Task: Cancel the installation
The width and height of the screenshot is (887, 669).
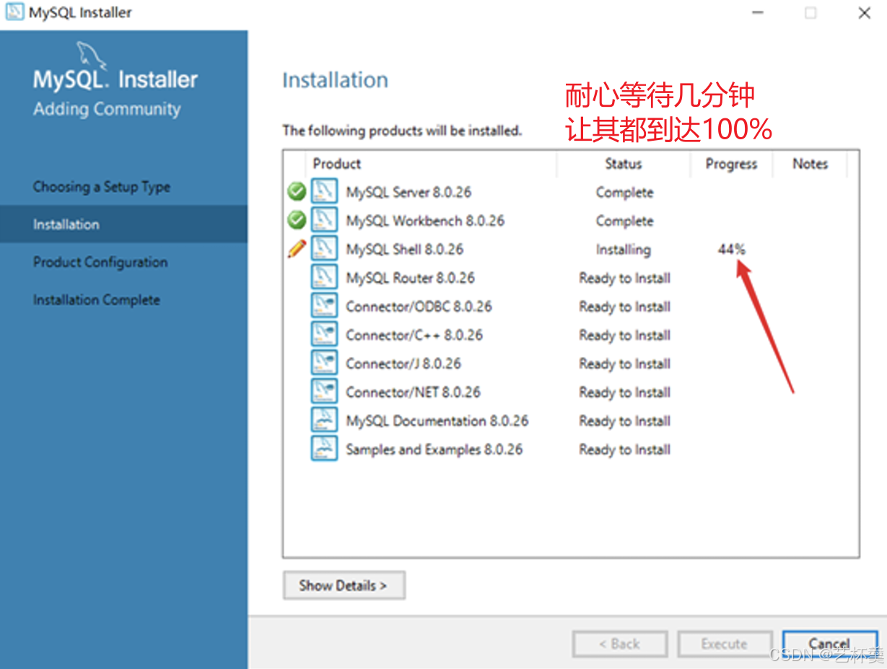Action: [x=829, y=644]
